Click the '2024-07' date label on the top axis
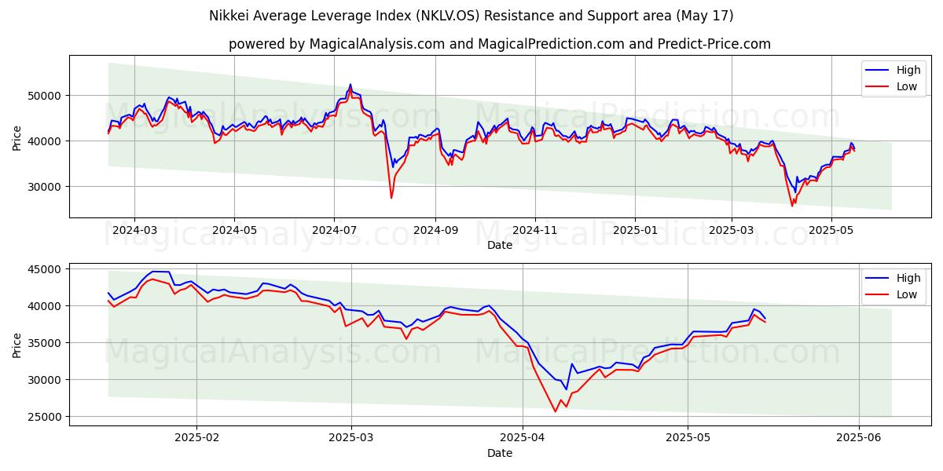 [x=334, y=231]
